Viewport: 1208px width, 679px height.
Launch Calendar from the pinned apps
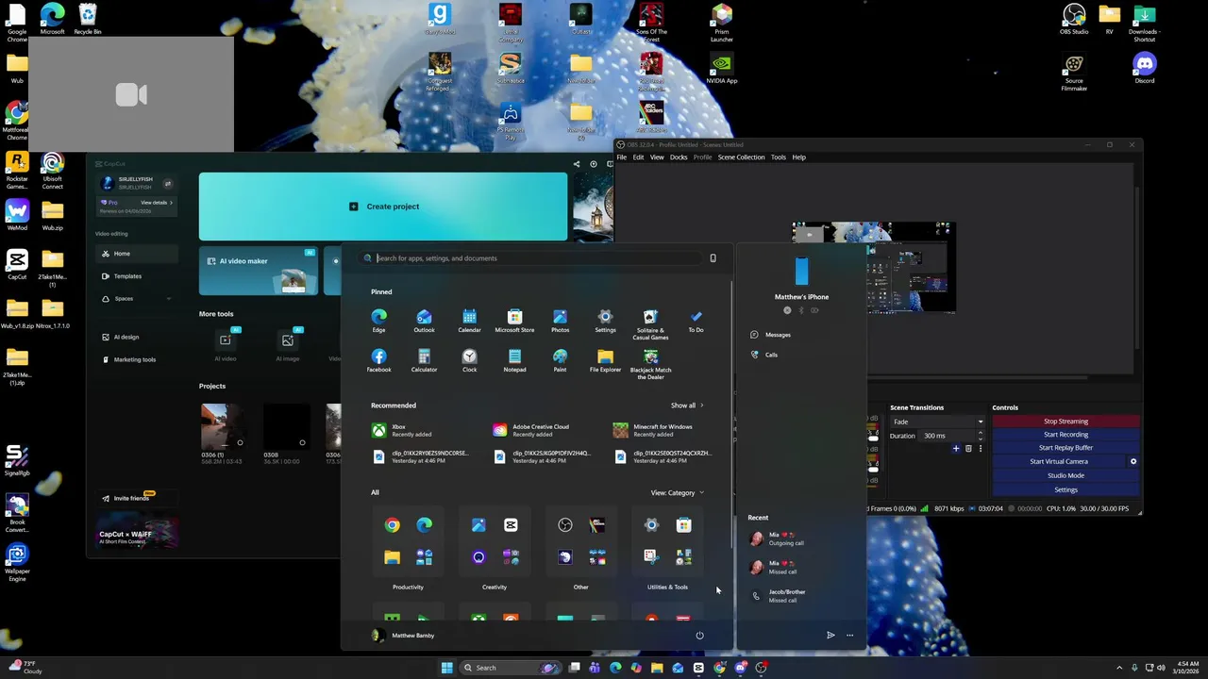[469, 321]
